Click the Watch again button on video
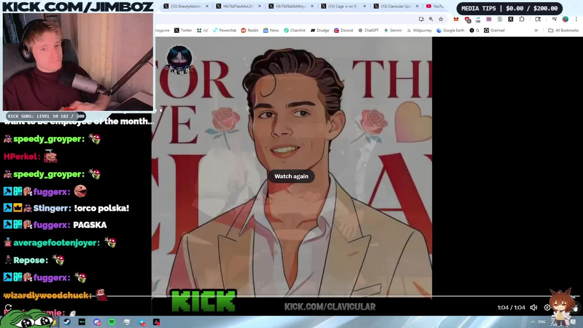Viewport: 583px width, 328px height. tap(291, 176)
